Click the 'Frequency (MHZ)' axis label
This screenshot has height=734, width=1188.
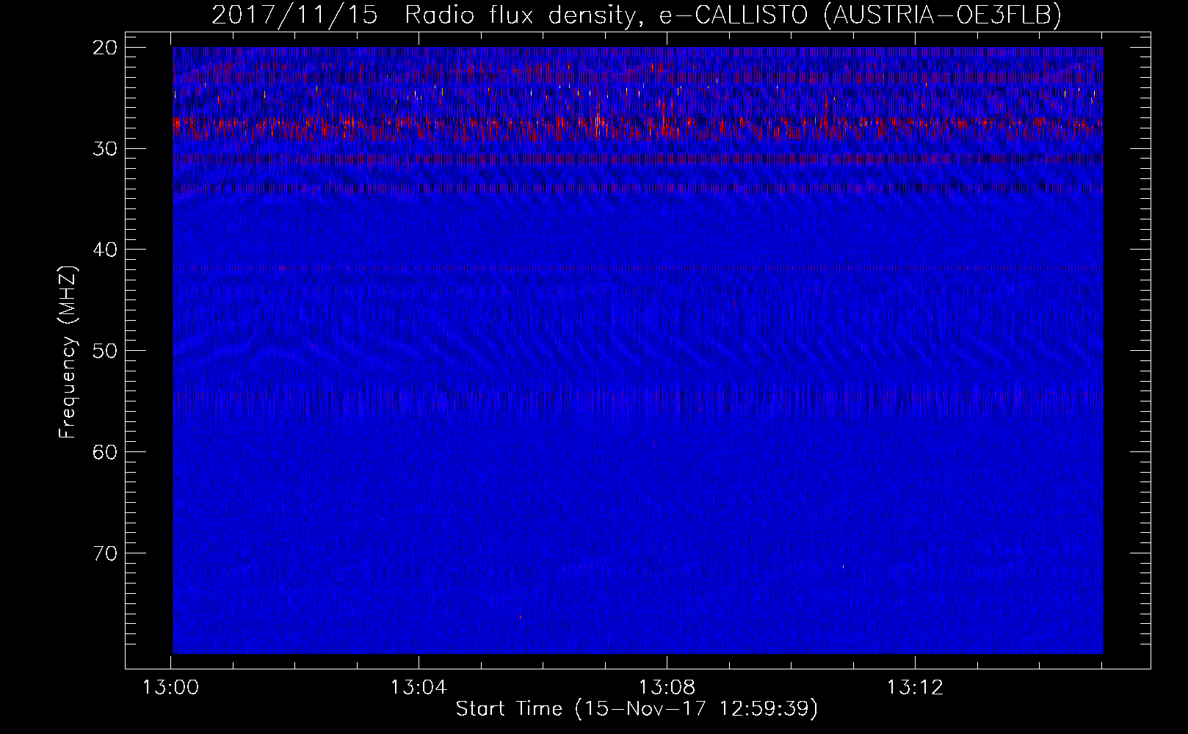coord(68,352)
